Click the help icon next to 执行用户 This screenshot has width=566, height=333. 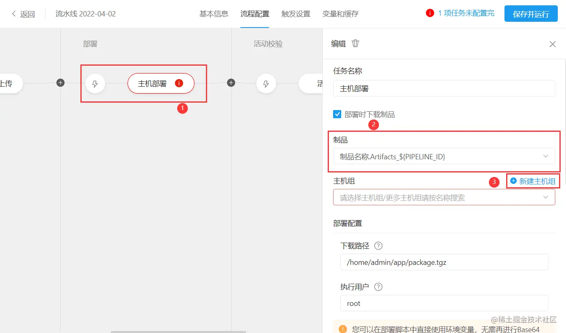(x=379, y=287)
